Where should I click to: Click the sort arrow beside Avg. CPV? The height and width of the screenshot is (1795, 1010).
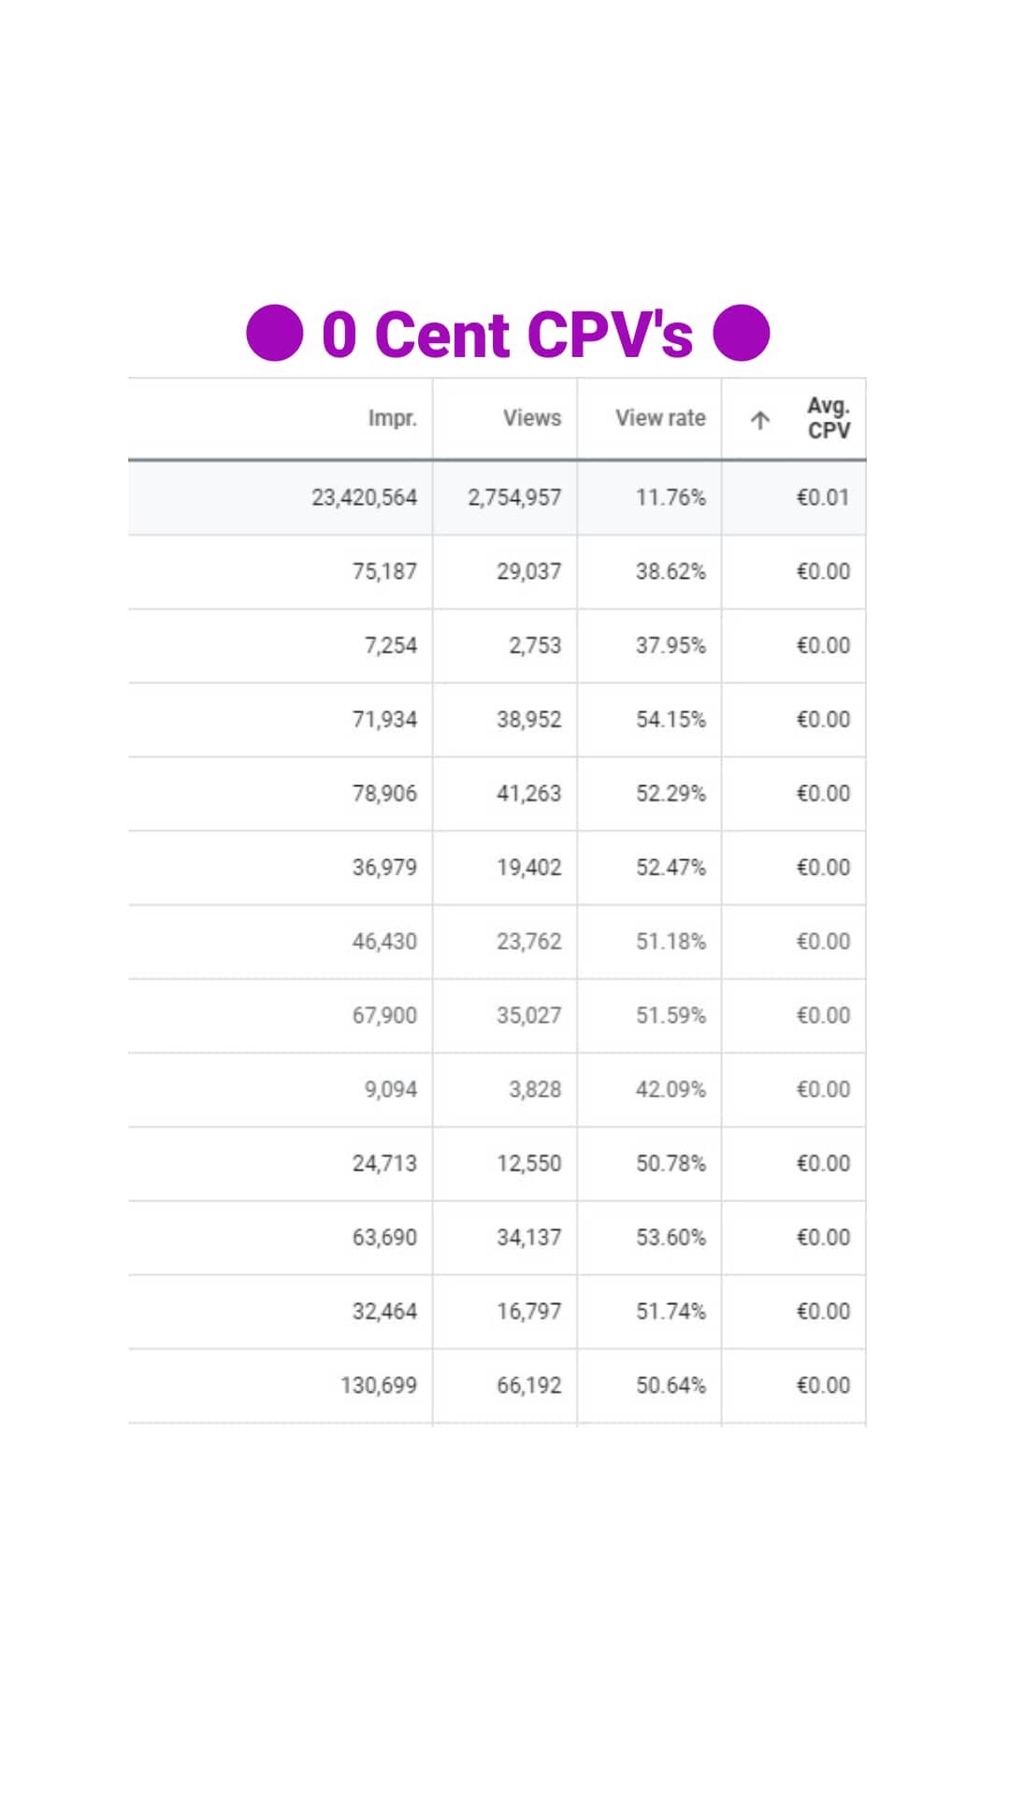coord(760,420)
